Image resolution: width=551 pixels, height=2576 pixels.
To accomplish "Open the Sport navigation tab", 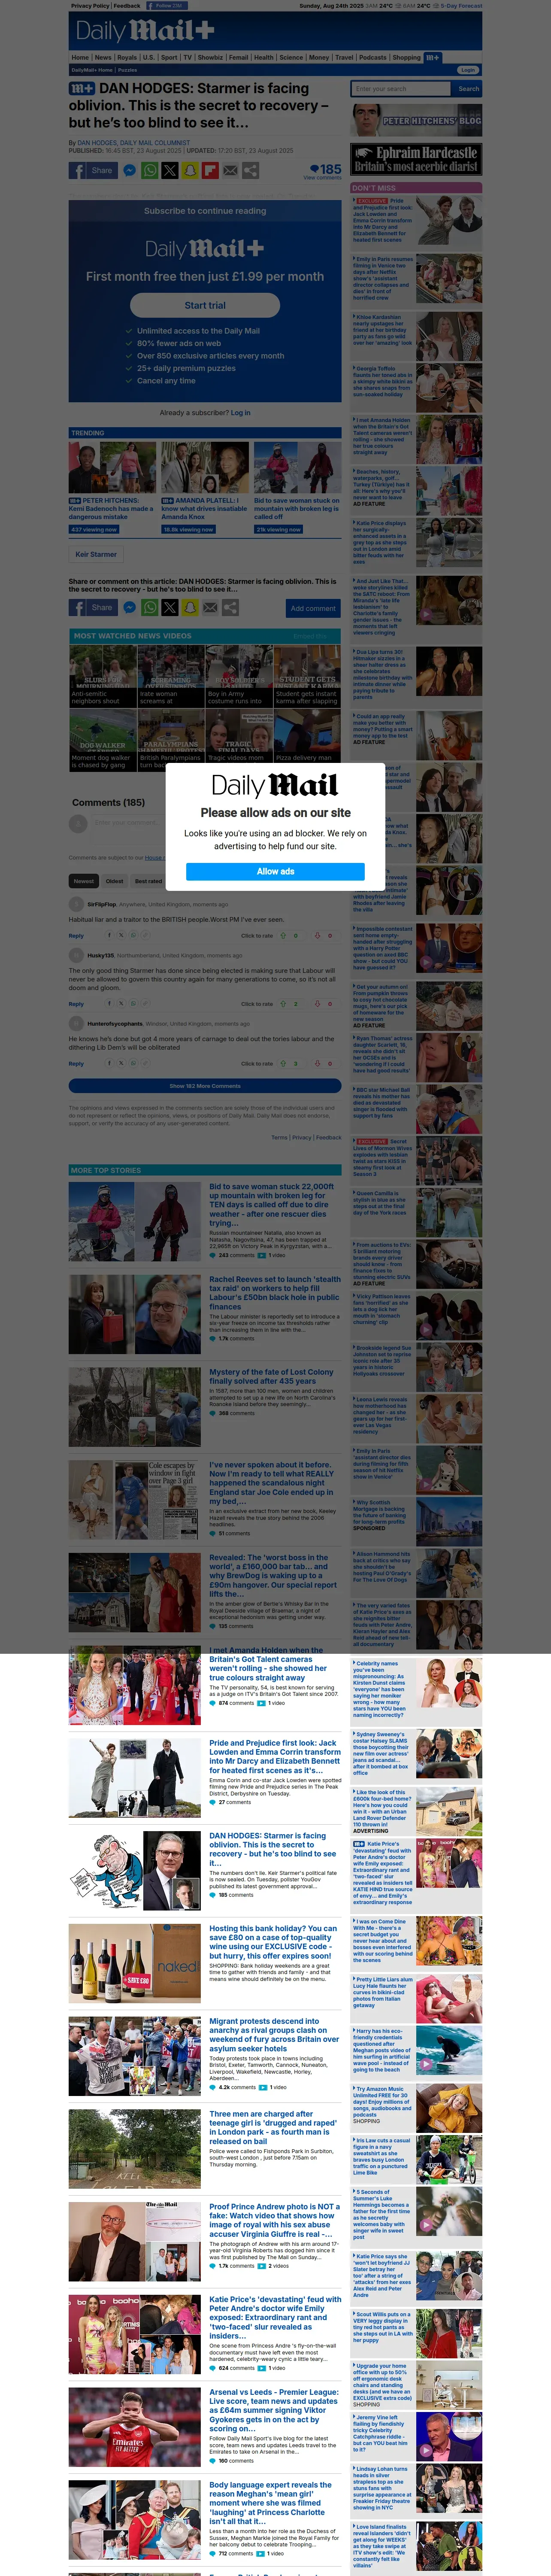I will click(x=169, y=57).
